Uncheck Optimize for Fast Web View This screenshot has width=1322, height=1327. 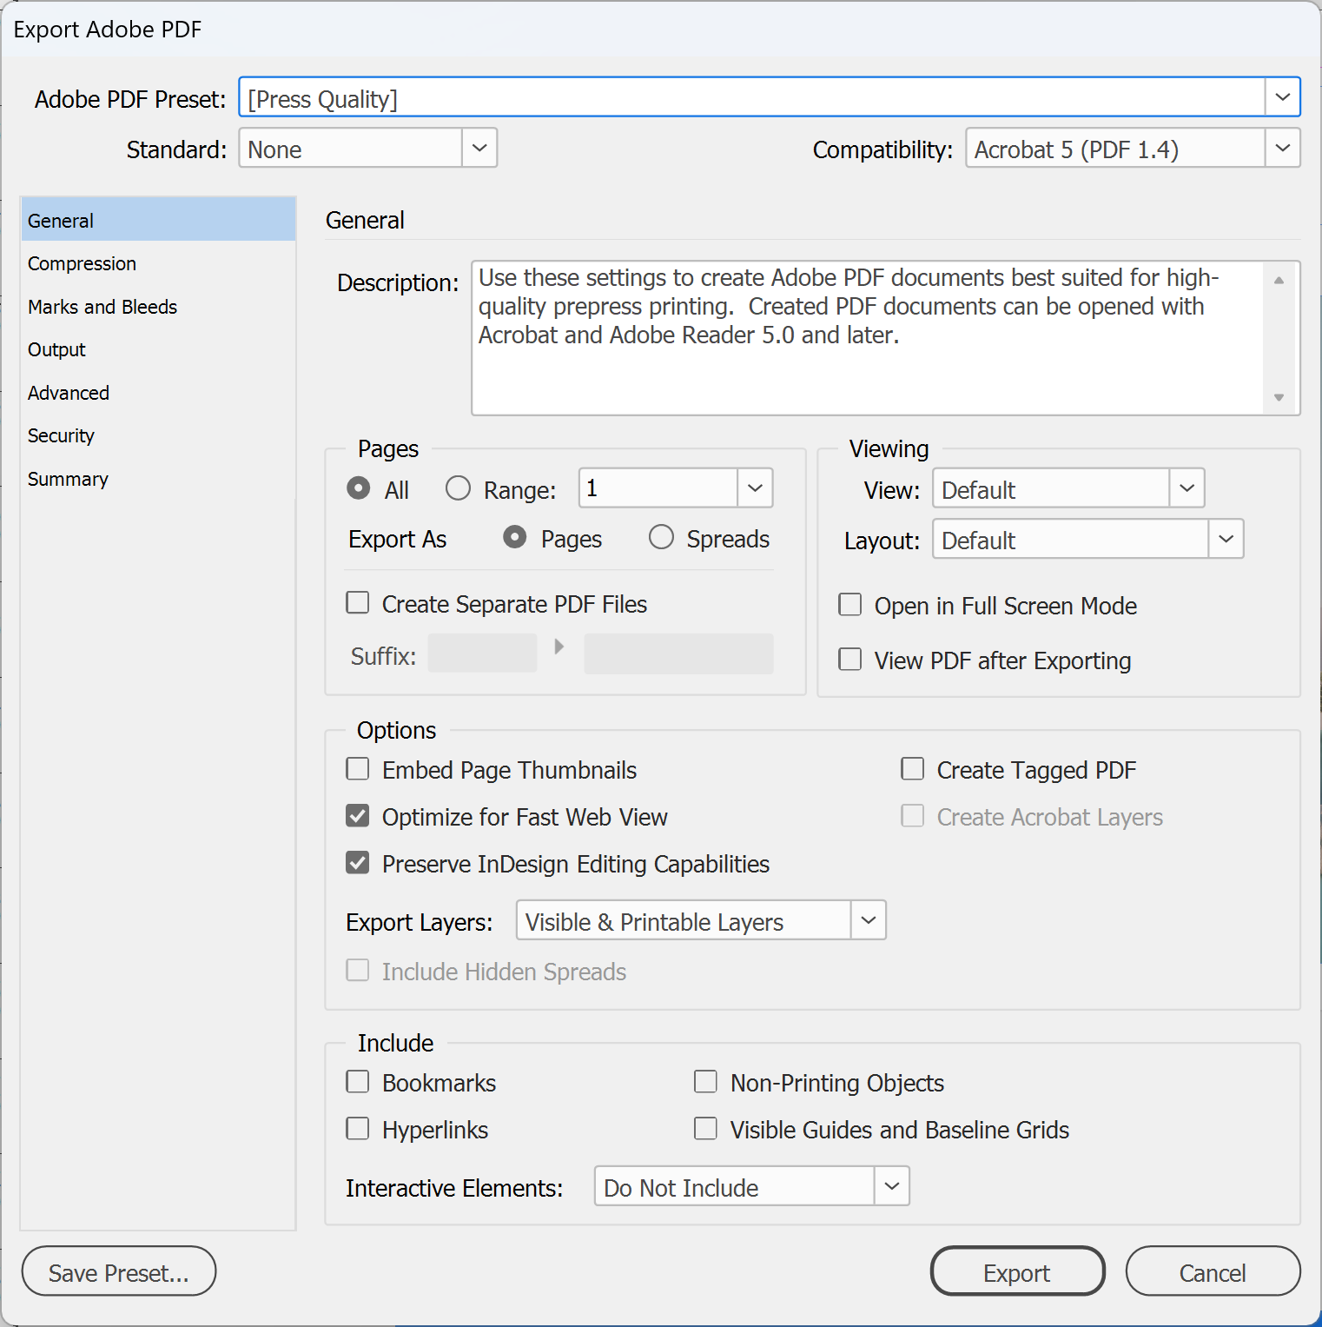[358, 815]
